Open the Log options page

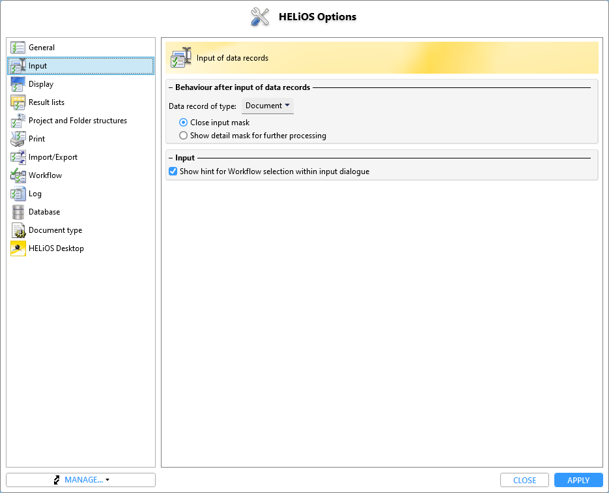(81, 194)
